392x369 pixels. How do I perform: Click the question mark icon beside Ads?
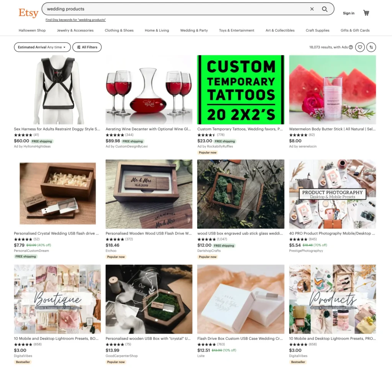[x=351, y=47]
